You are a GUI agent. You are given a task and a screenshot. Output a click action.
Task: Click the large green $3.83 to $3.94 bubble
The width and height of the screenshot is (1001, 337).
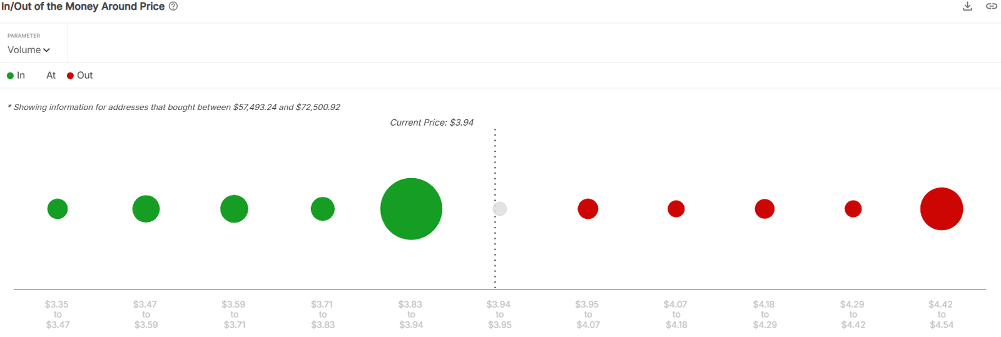(x=411, y=209)
